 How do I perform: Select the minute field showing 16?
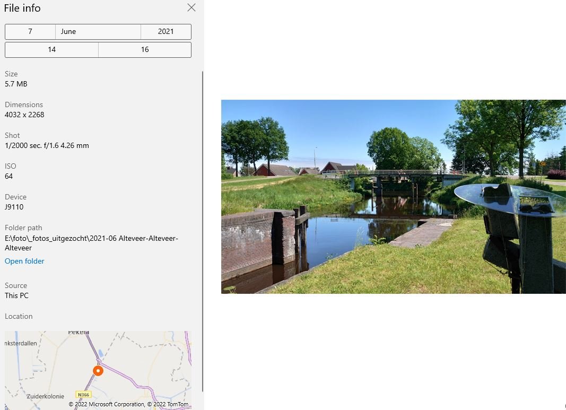tap(145, 50)
